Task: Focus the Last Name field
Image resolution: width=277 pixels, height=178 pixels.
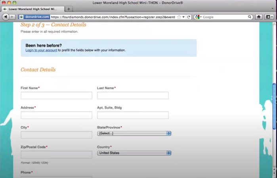Action: coord(133,95)
